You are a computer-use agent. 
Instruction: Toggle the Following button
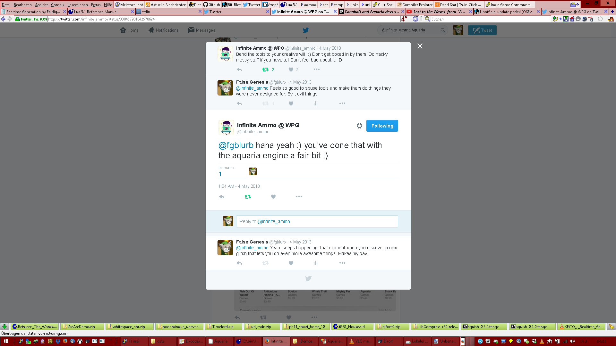tap(382, 126)
